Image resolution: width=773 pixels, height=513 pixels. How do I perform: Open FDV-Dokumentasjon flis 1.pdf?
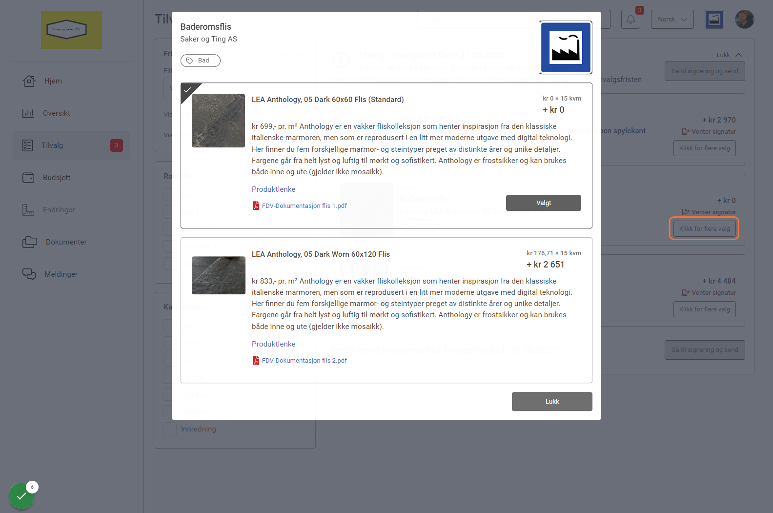(x=305, y=206)
